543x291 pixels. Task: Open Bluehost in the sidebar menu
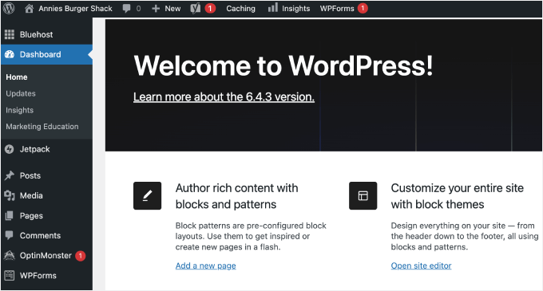pyautogui.click(x=37, y=34)
